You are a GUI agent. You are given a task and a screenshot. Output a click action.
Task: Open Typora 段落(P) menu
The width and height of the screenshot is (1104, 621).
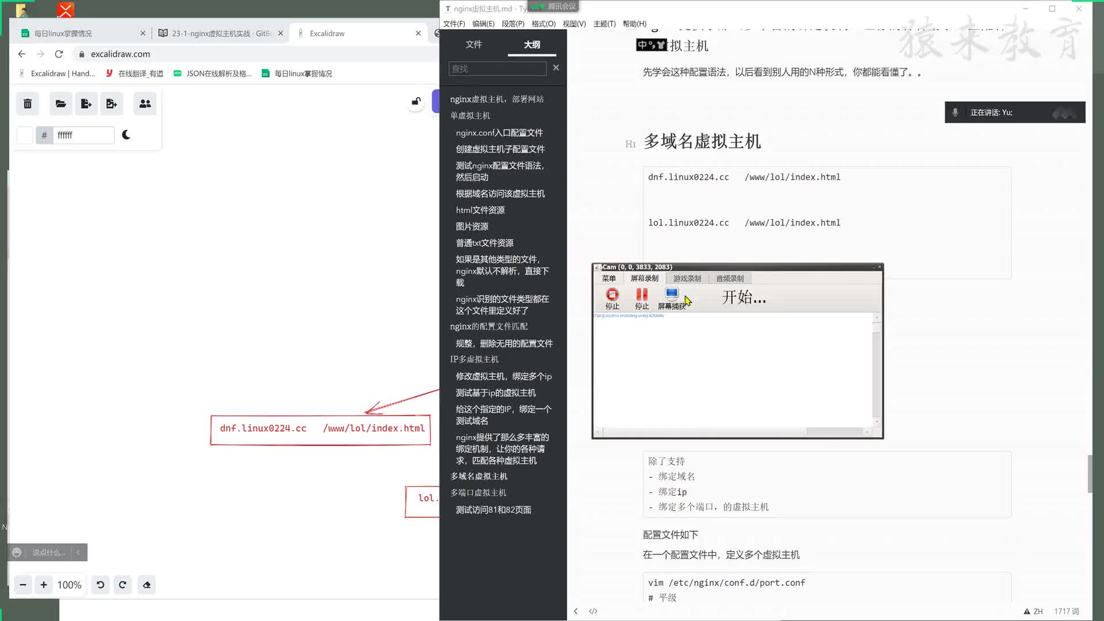click(513, 24)
